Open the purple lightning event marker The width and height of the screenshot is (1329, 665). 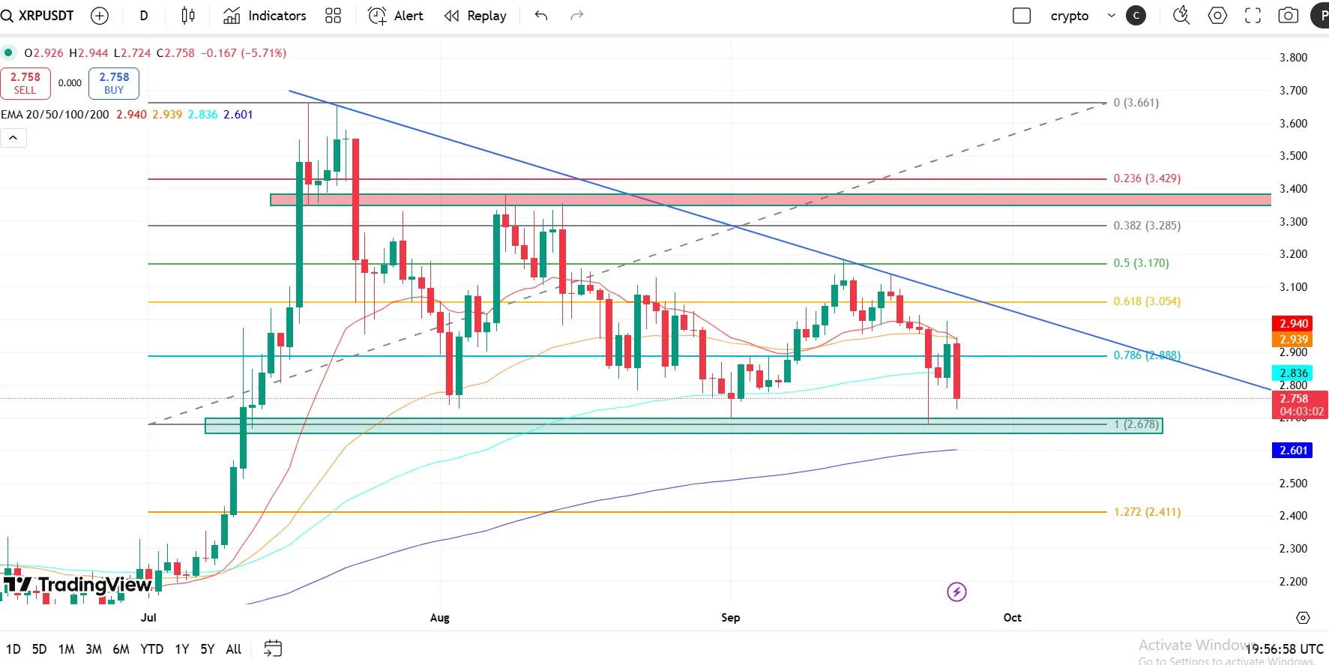coord(956,592)
